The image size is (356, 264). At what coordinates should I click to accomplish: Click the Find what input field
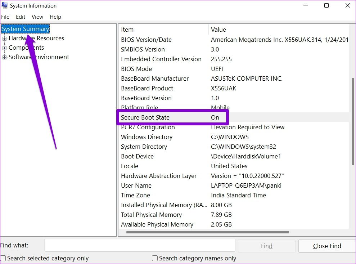point(140,246)
